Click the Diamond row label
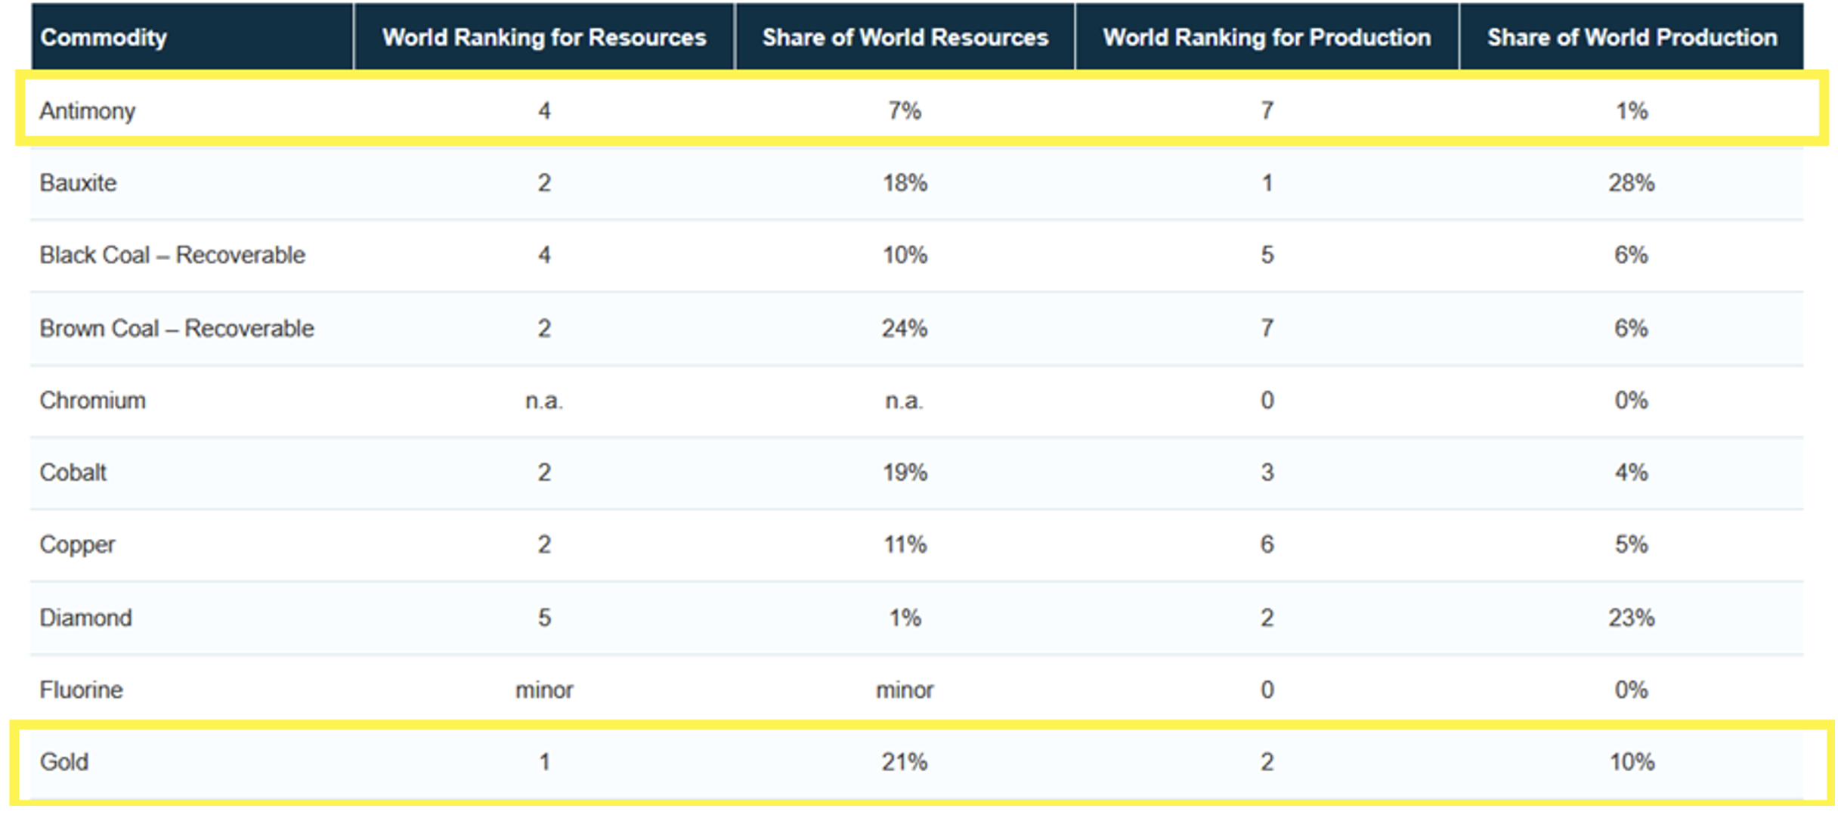Viewport: 1838px width, 815px height. pos(85,618)
